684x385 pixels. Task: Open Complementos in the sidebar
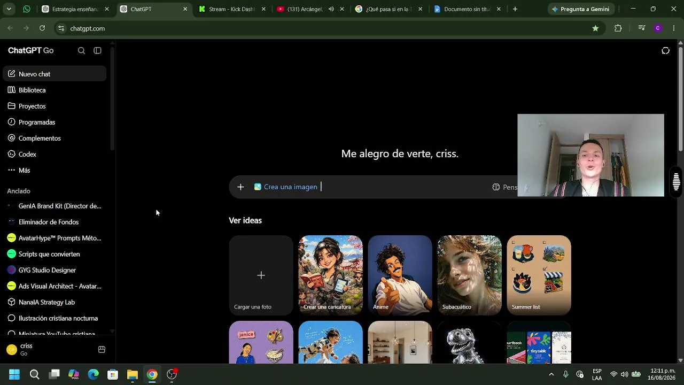pos(55,138)
